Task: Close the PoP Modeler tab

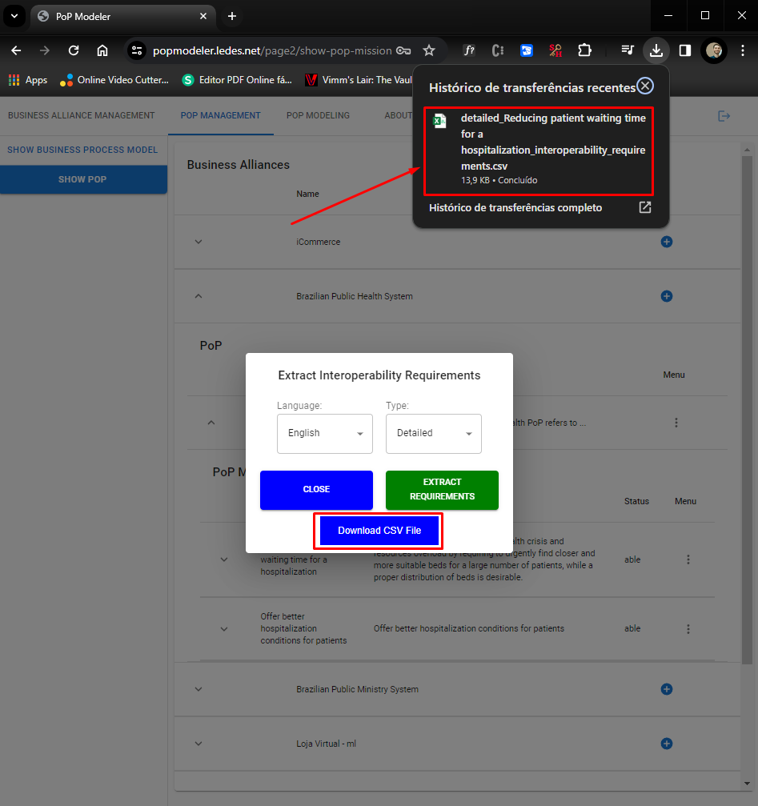Action: pyautogui.click(x=203, y=16)
